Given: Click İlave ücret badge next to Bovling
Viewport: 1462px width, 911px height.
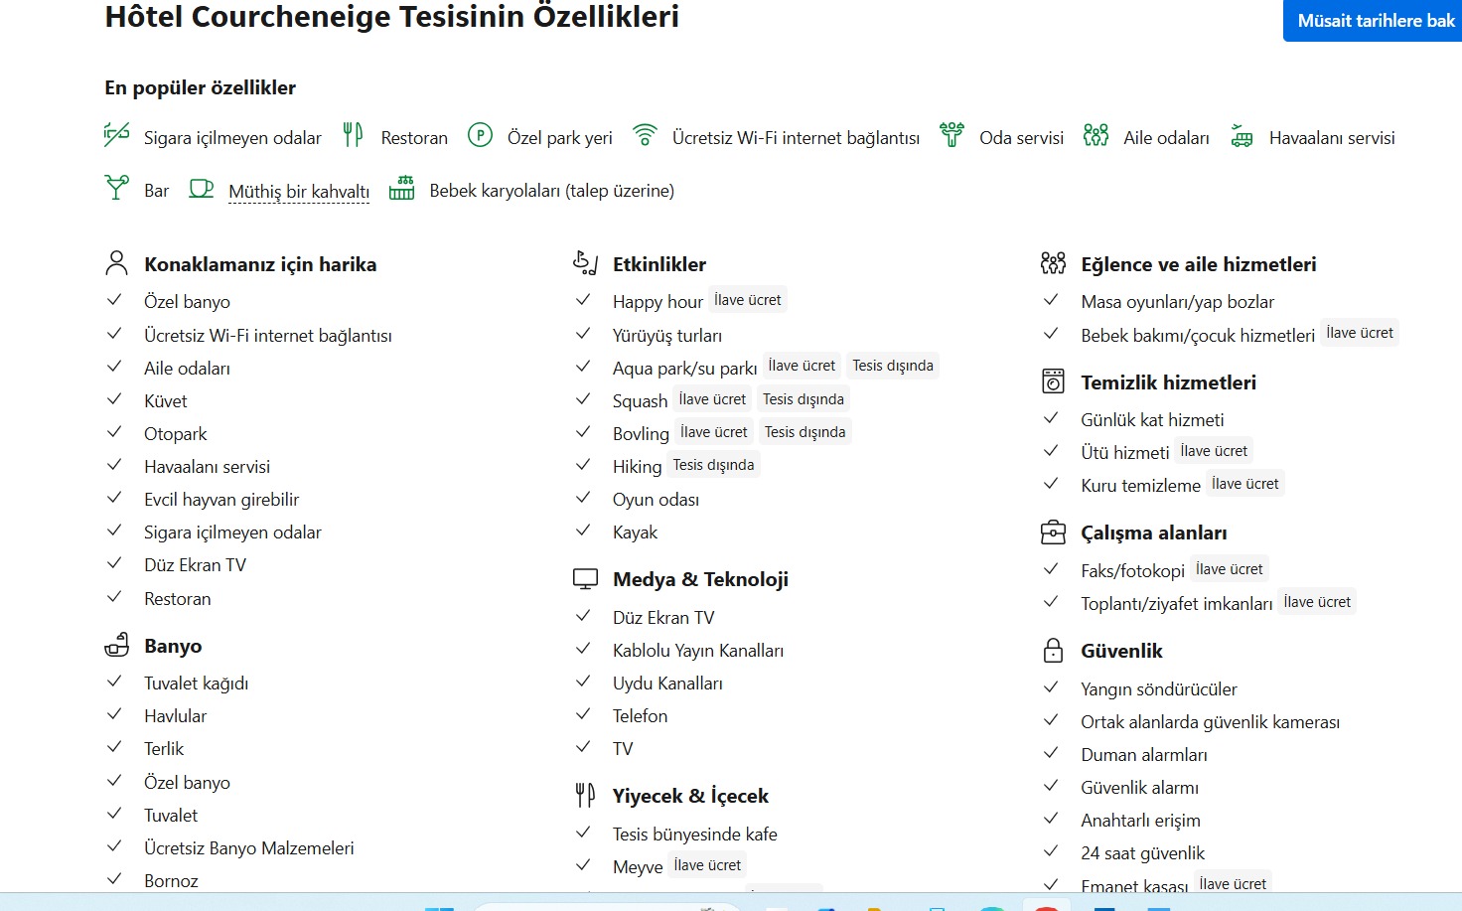Looking at the screenshot, I should point(714,431).
